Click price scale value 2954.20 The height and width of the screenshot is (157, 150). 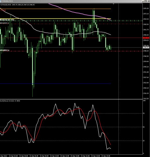coord(146,40)
